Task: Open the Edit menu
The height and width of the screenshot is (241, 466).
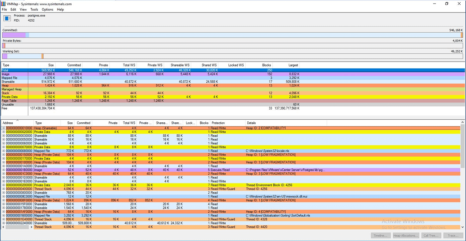Action: [13, 9]
